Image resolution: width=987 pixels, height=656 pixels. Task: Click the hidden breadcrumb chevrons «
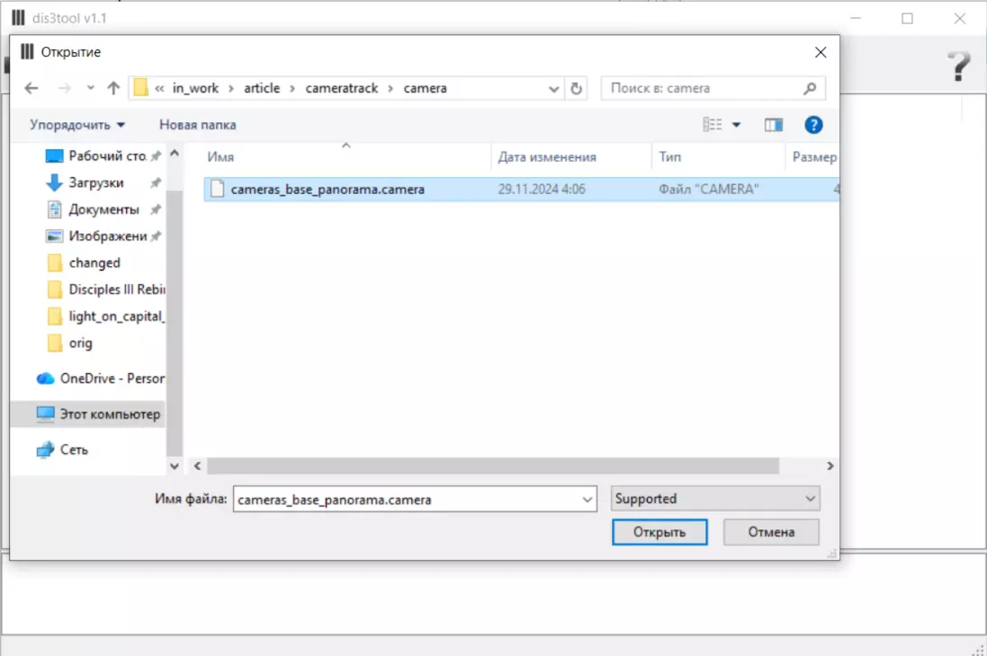pyautogui.click(x=159, y=89)
